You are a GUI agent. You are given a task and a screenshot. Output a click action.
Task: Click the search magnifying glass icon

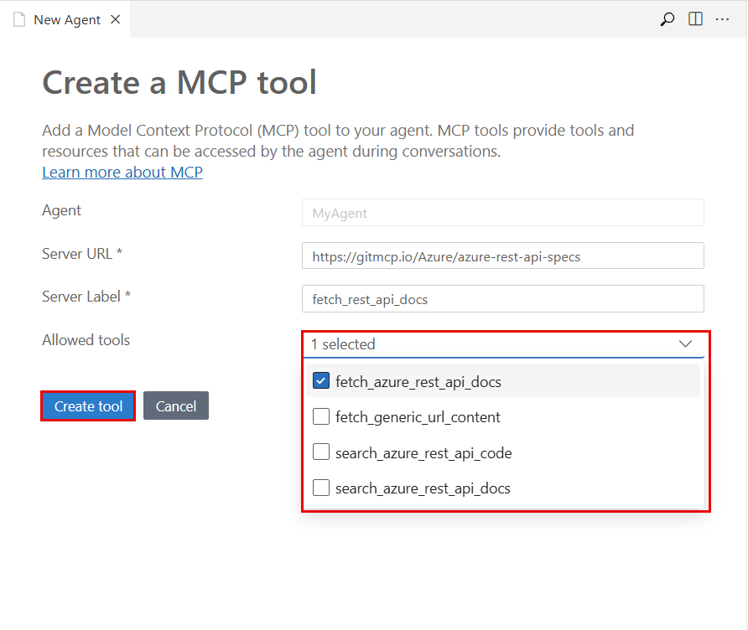pyautogui.click(x=667, y=18)
